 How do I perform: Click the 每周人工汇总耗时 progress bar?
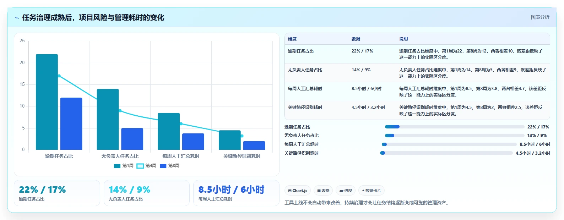(x=449, y=144)
